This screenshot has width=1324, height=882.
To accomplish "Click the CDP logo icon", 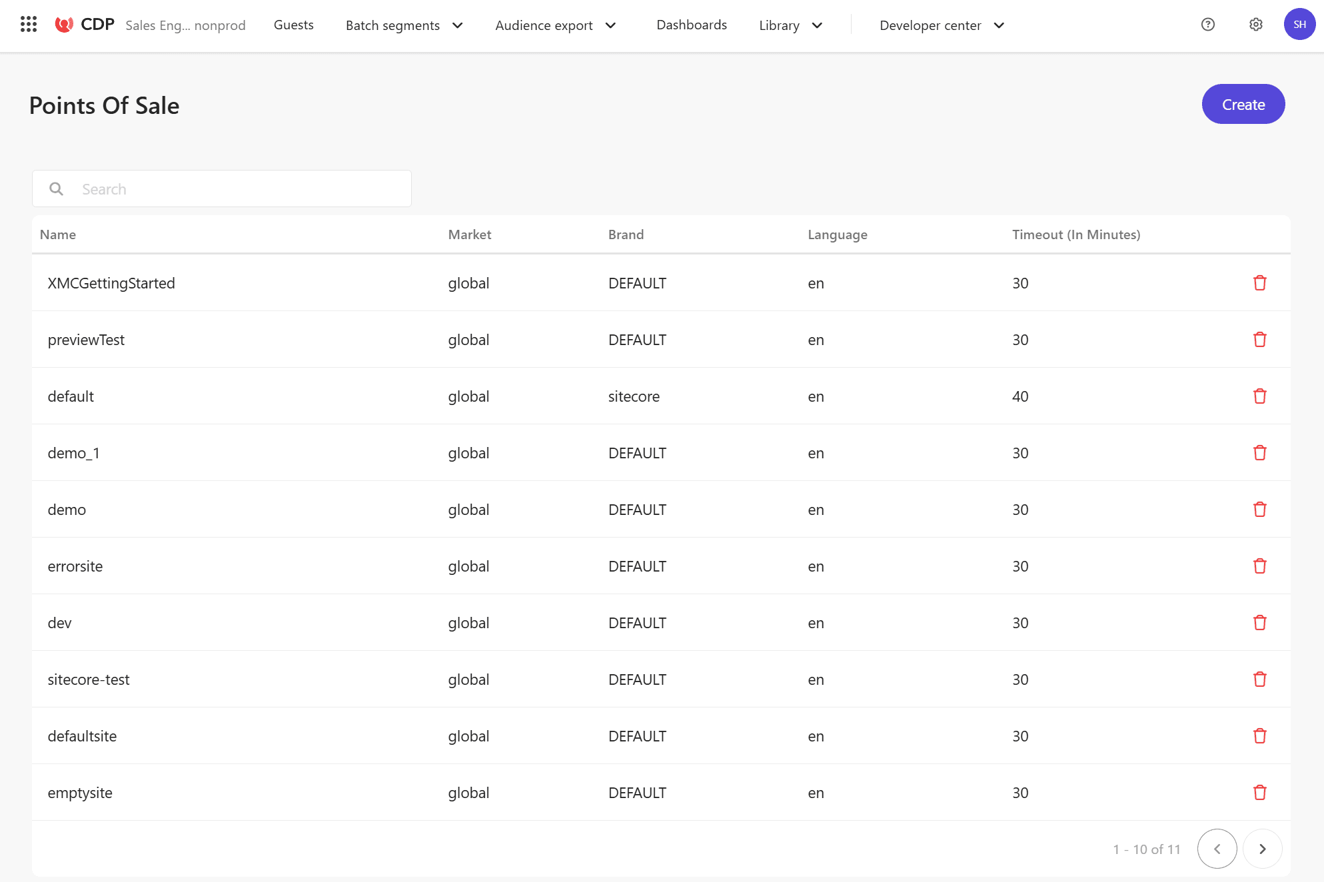I will point(64,25).
